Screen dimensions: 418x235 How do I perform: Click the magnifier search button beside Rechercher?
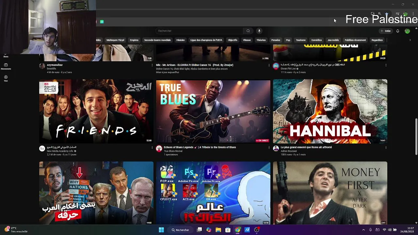tap(248, 31)
